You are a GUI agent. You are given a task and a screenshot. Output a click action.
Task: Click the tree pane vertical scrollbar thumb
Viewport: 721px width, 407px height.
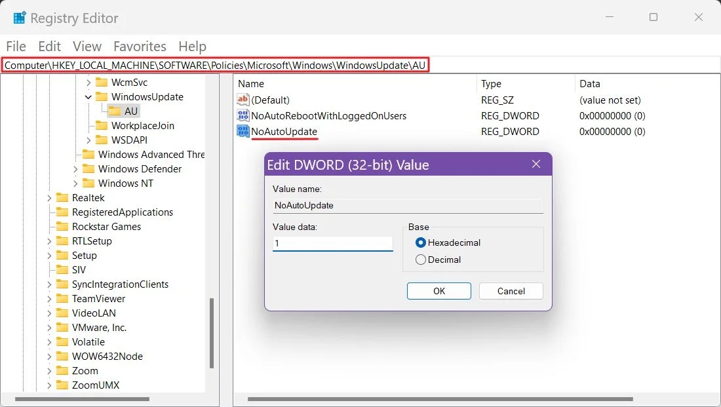[212, 334]
